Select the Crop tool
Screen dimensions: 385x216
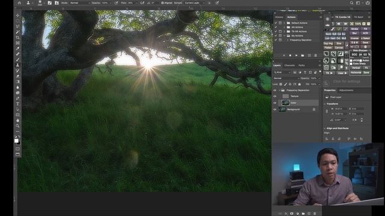click(x=17, y=37)
